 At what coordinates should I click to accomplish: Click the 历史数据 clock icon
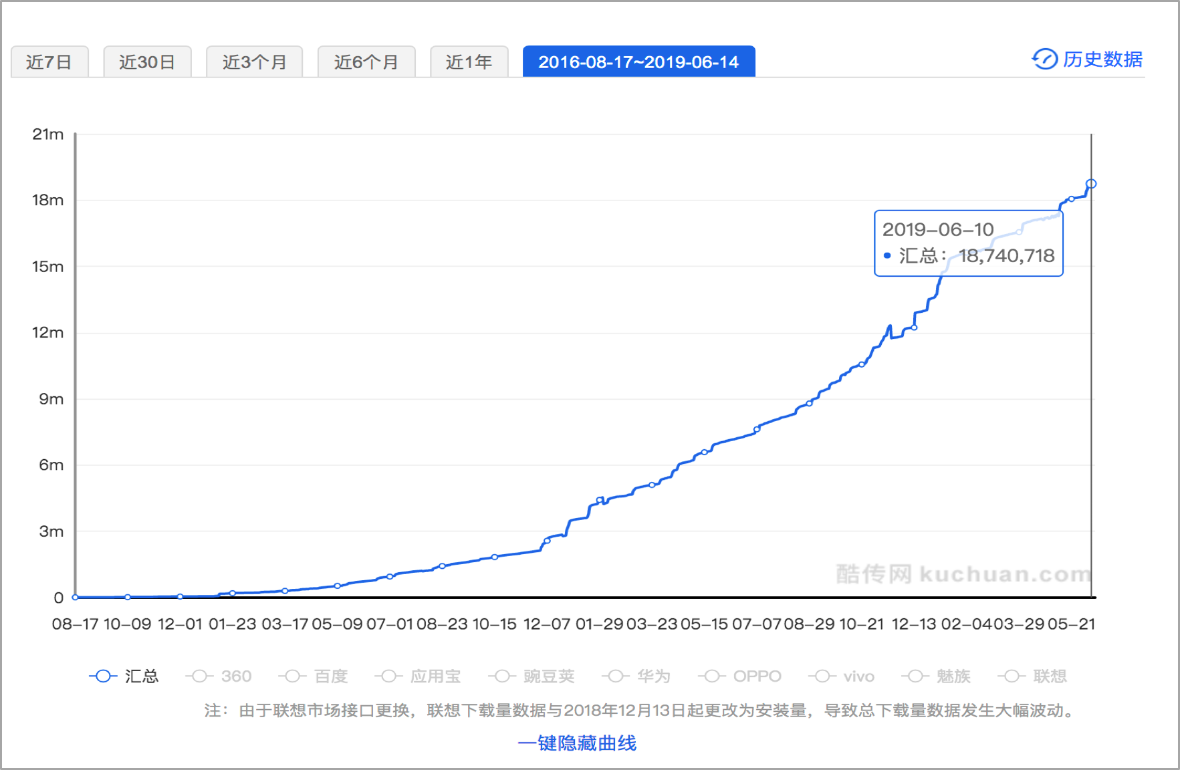(1044, 59)
